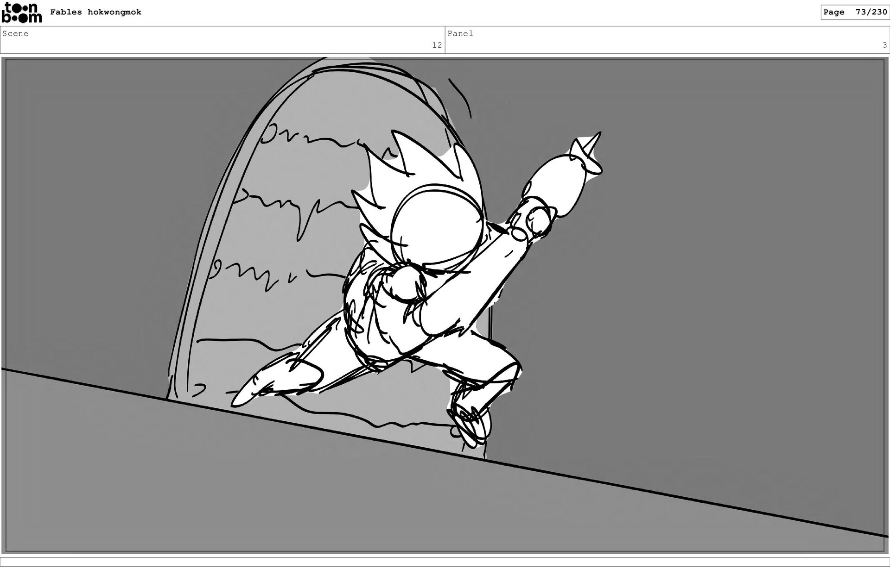Click the scene number 12

(x=437, y=45)
